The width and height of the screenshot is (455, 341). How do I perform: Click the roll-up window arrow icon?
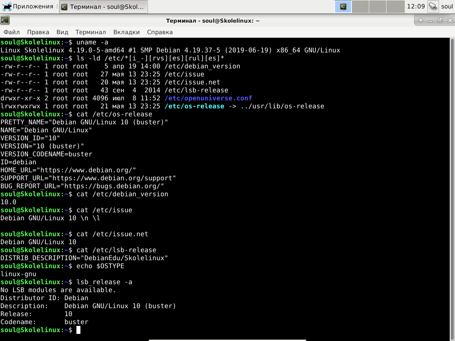pyautogui.click(x=421, y=20)
